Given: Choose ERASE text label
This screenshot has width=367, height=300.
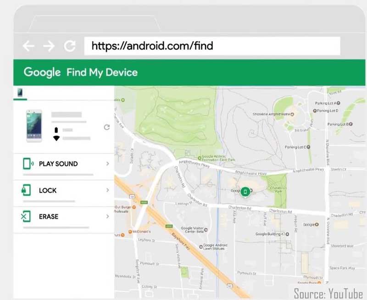Looking at the screenshot, I should tap(49, 216).
